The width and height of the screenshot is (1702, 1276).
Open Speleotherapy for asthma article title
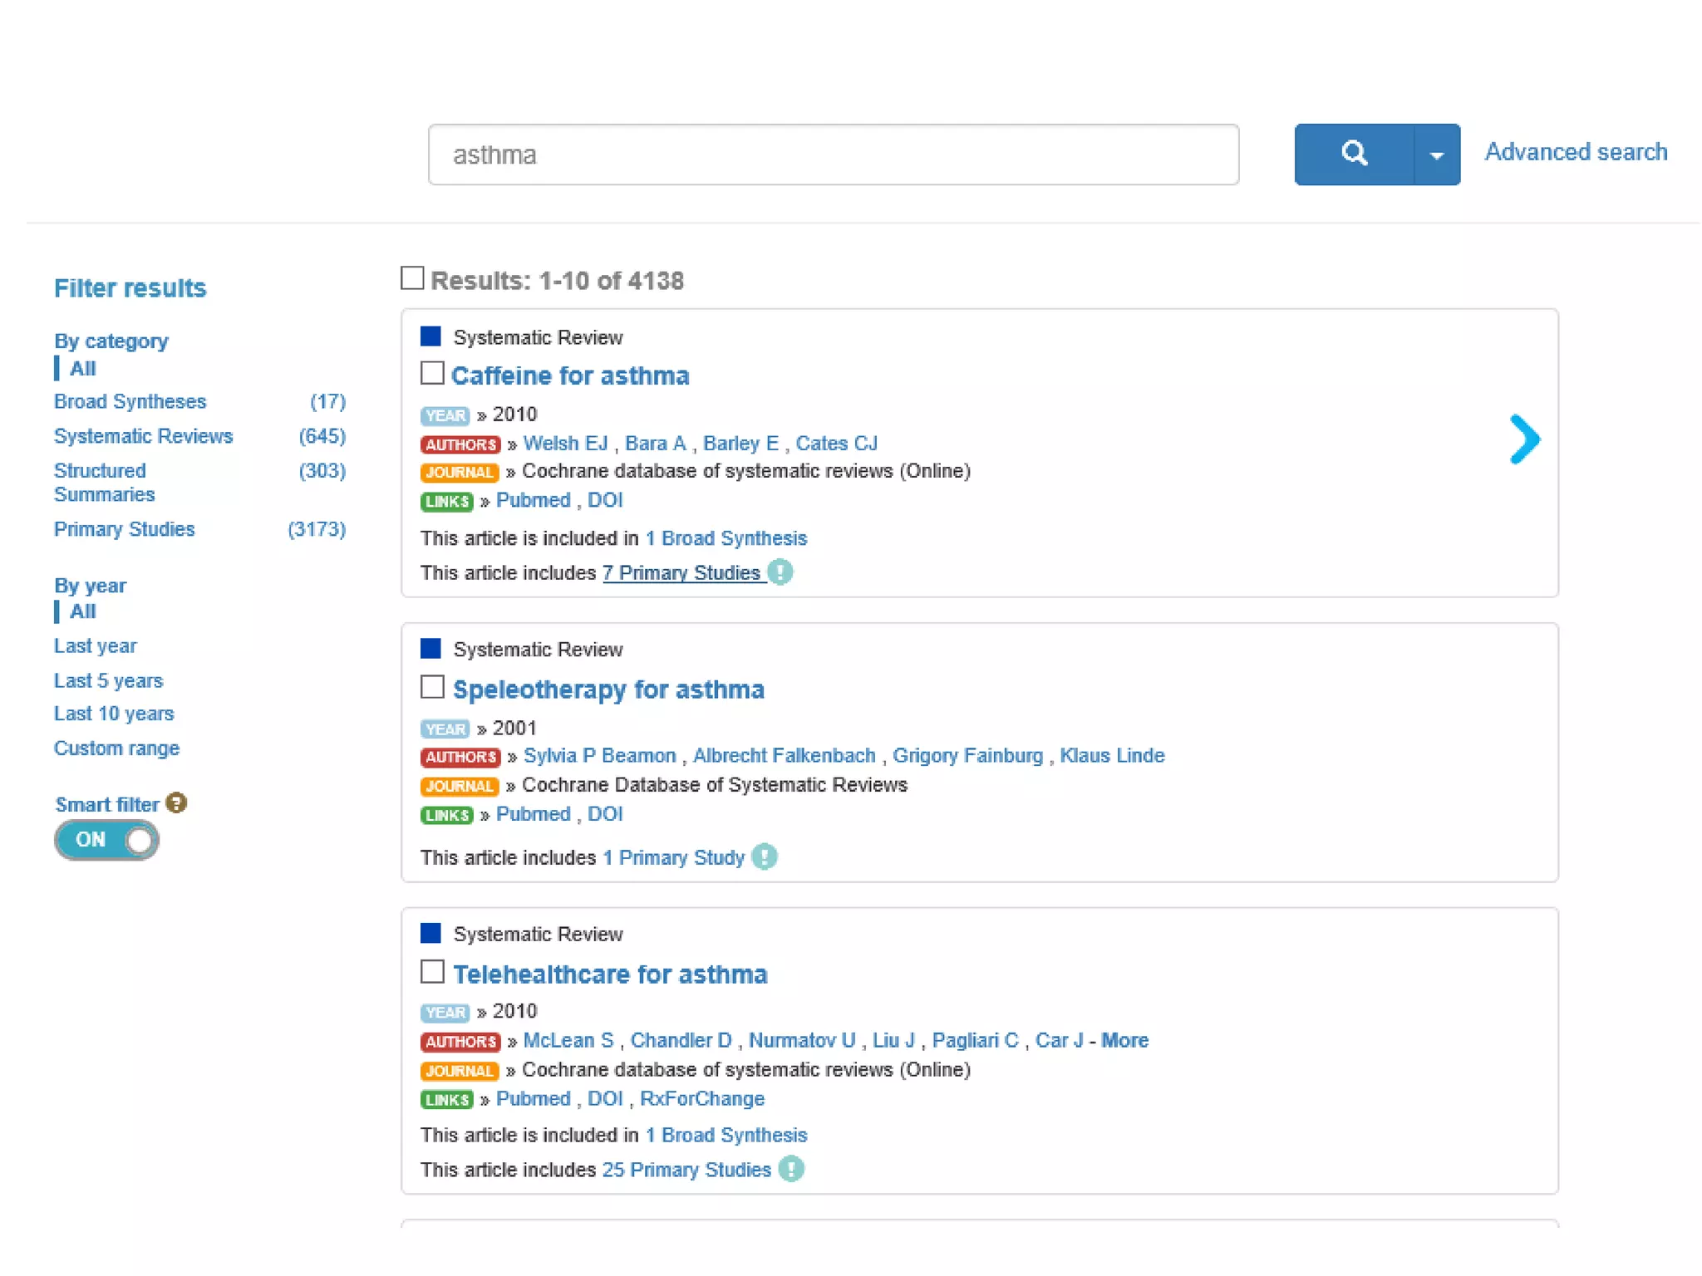click(608, 690)
